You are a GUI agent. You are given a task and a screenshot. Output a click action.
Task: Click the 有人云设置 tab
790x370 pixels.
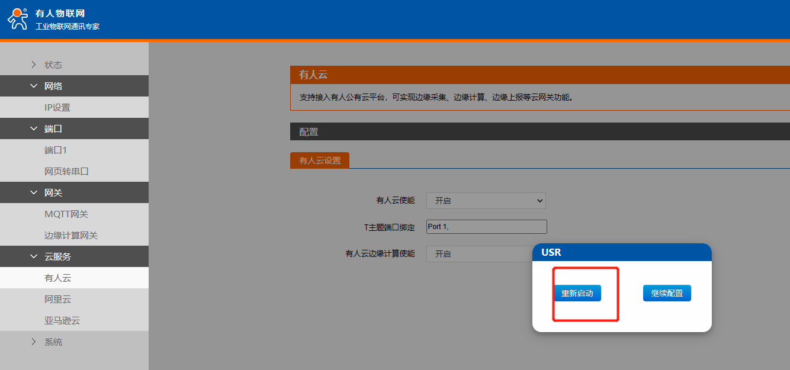point(320,160)
